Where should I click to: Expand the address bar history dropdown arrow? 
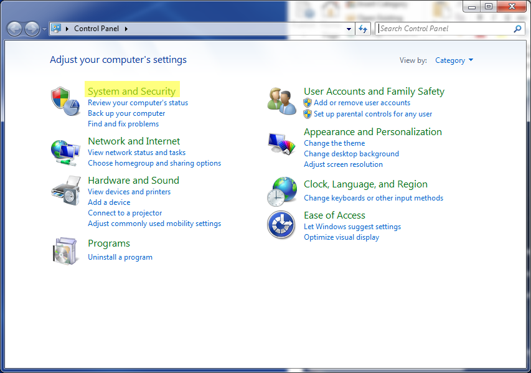click(x=349, y=29)
